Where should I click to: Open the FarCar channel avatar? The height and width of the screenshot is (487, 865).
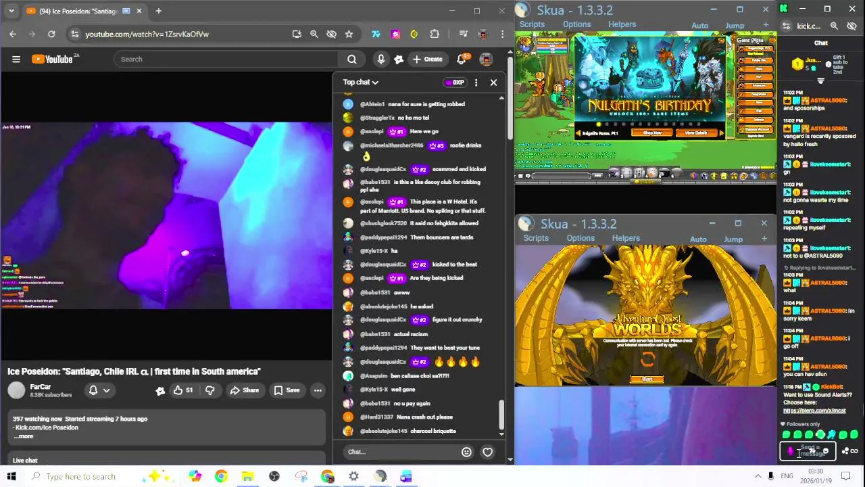click(16, 390)
